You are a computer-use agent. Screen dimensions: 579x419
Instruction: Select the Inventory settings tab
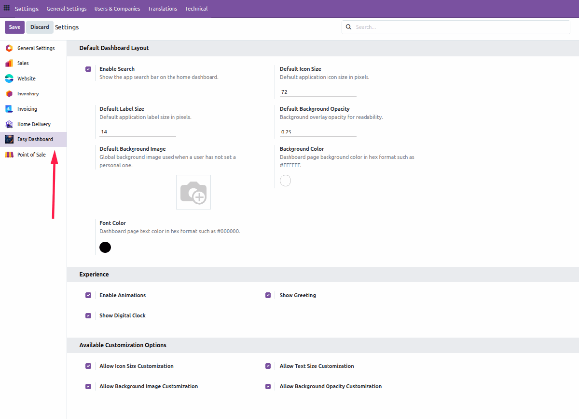point(33,94)
